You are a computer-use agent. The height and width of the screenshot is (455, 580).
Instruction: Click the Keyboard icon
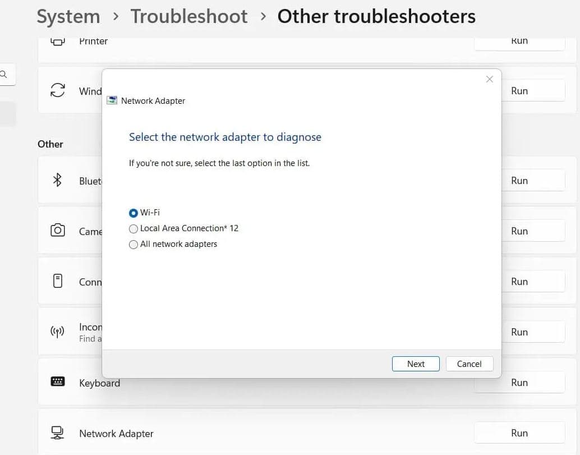pyautogui.click(x=57, y=382)
